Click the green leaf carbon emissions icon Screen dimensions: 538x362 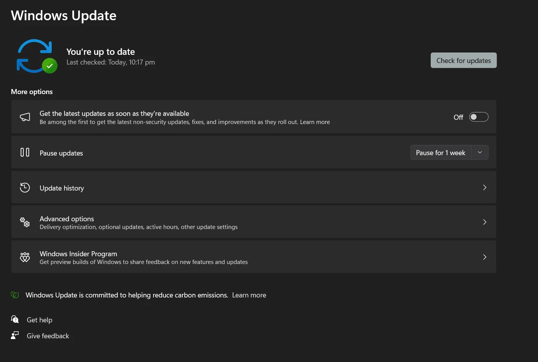click(15, 295)
